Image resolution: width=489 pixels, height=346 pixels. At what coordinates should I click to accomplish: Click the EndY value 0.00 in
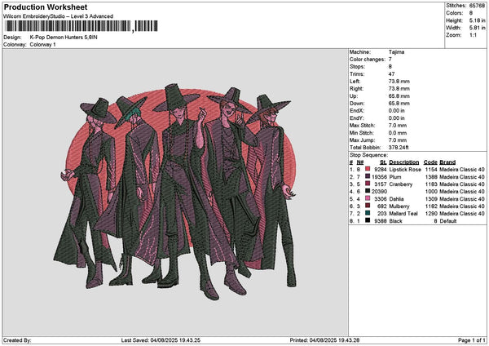(397, 118)
